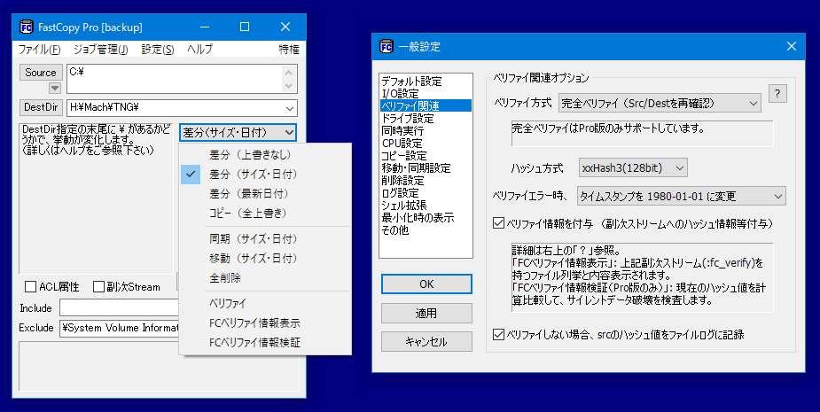The image size is (820, 412).
Task: Toggle the 副次Stream checkbox
Action: click(x=98, y=286)
